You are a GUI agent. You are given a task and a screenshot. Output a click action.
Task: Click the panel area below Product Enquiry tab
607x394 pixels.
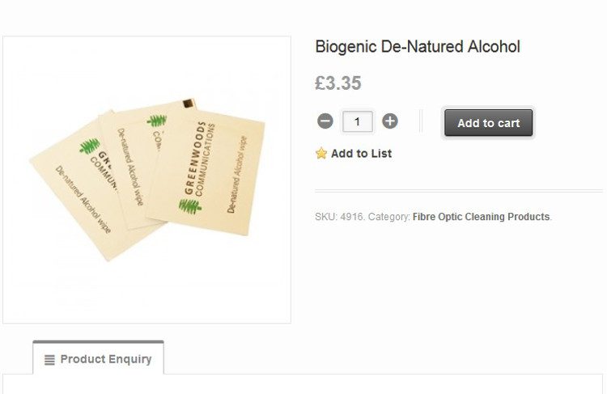(303, 384)
